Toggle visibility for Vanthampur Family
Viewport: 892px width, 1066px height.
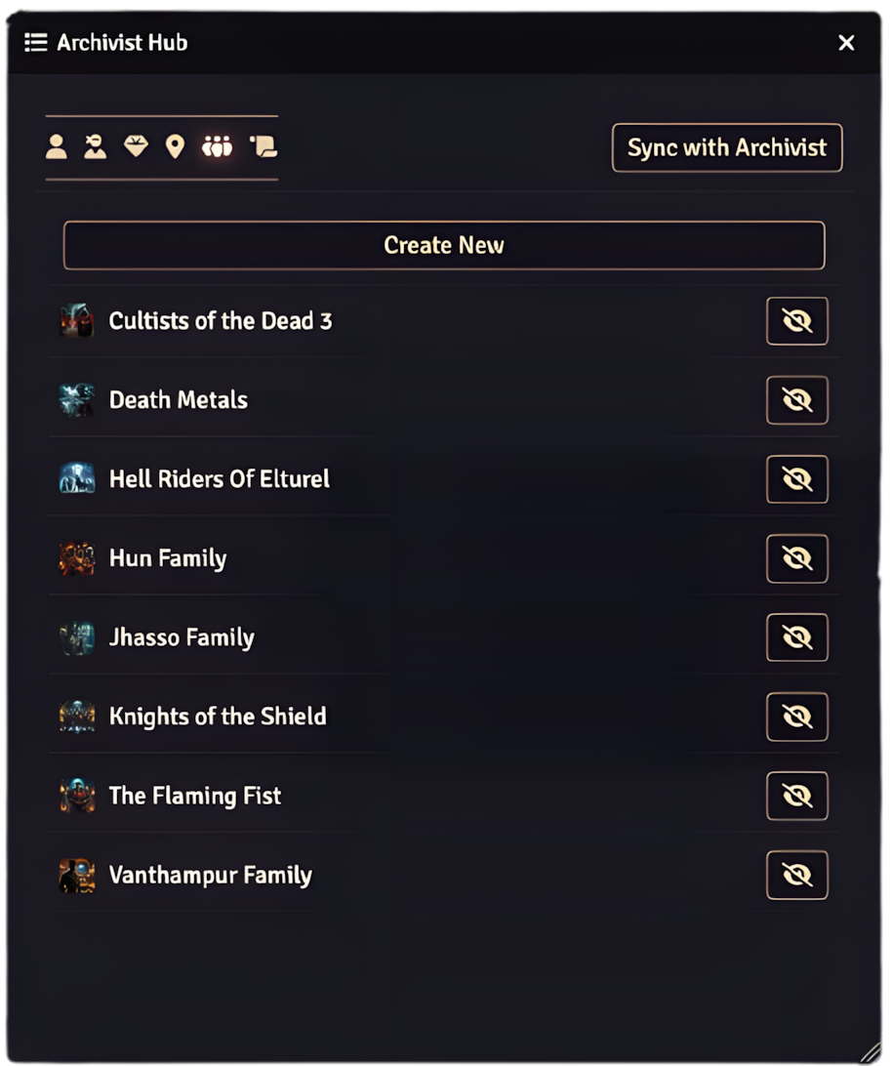point(796,875)
